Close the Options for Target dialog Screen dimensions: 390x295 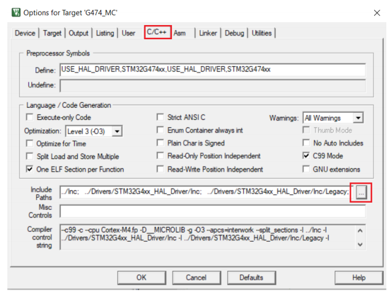[x=377, y=13]
